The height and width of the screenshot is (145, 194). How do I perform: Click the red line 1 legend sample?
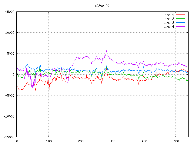(180, 15)
